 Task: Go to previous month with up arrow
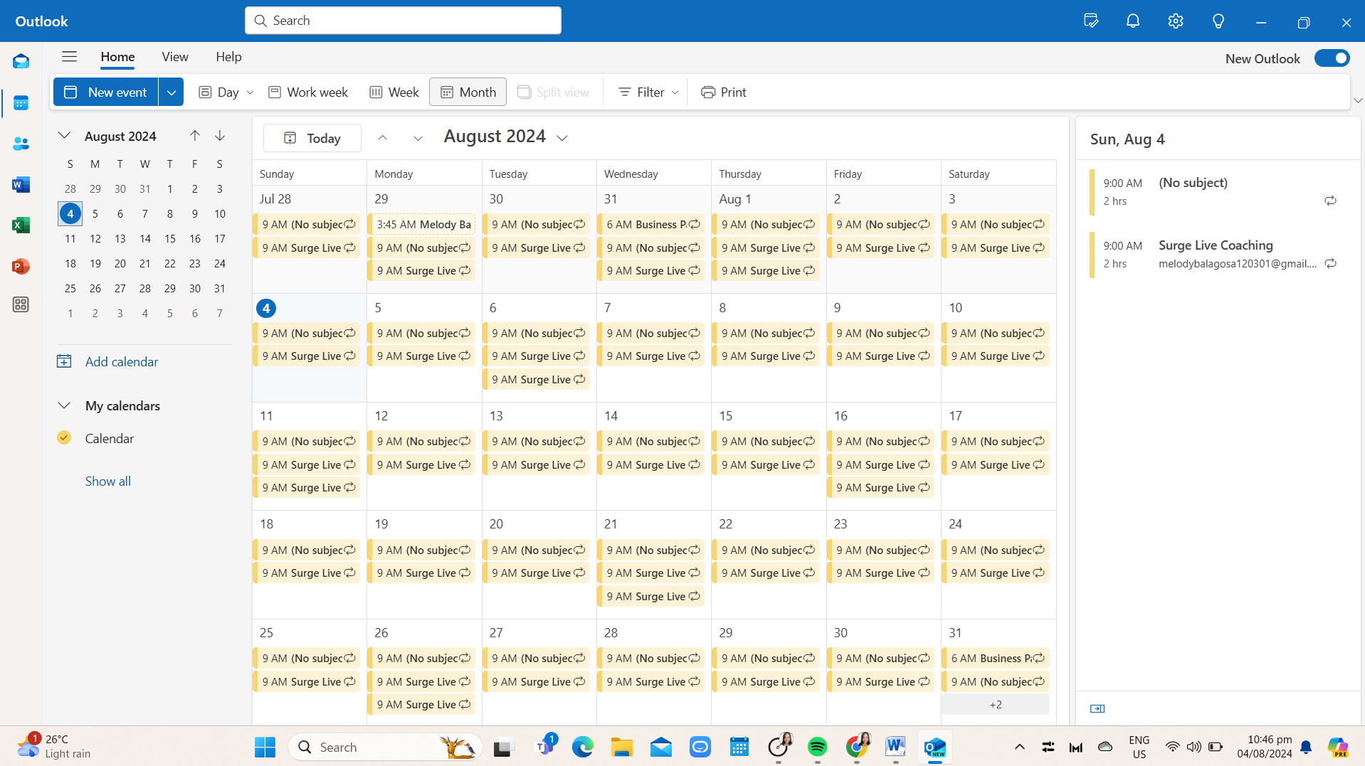pyautogui.click(x=382, y=138)
